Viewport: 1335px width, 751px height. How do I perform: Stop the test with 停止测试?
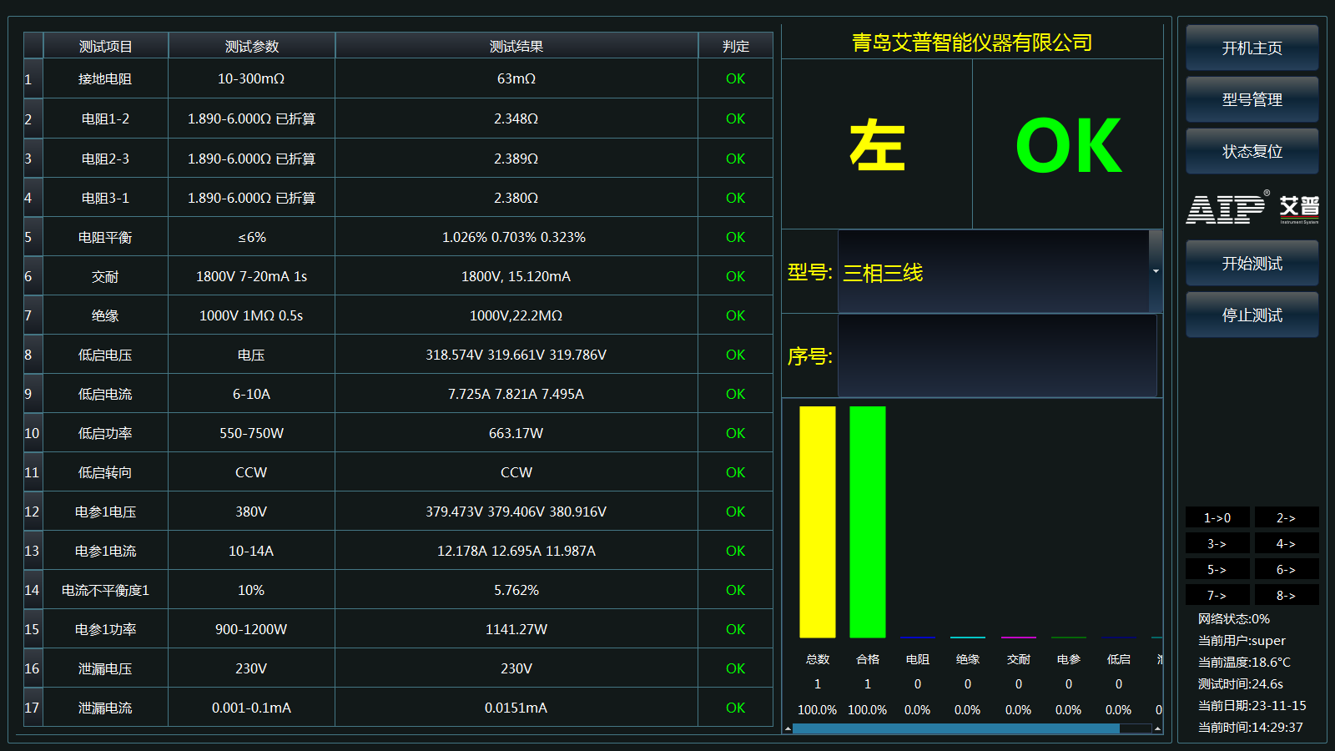coord(1252,315)
